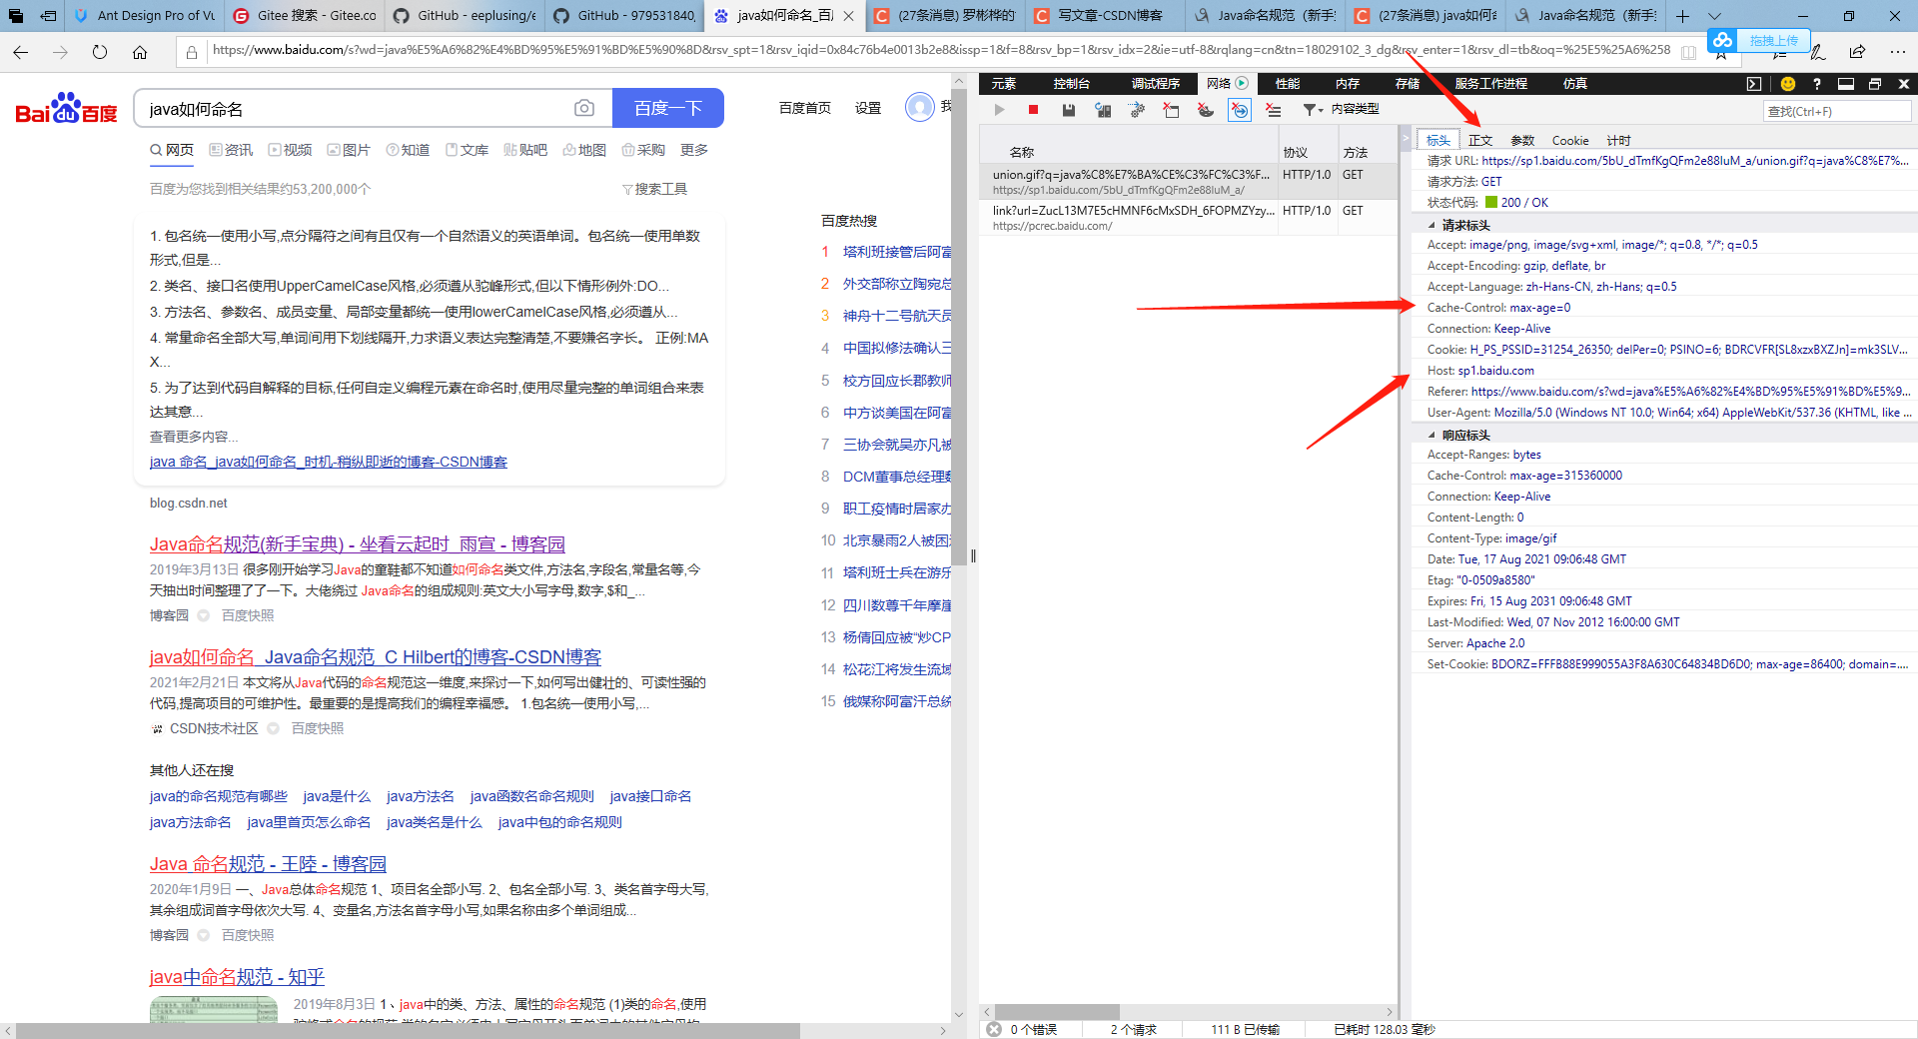Viewport: 1918px width, 1039px height.
Task: Open 仿真 DevTools tab
Action: [x=1574, y=84]
